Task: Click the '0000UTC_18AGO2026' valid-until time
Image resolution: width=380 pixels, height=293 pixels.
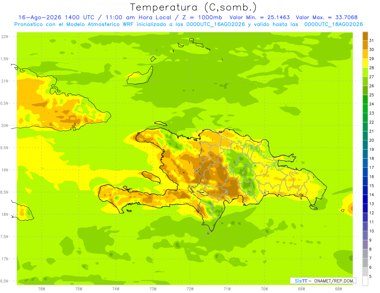Action: tap(333, 24)
